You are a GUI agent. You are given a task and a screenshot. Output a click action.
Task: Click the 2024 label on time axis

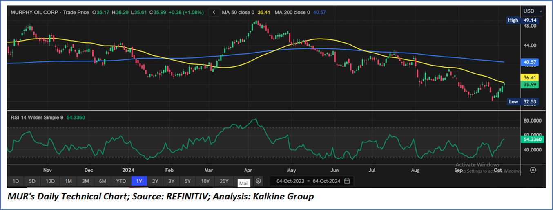(128, 170)
